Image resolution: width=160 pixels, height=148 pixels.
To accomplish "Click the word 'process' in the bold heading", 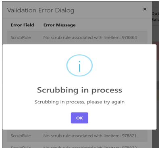I will pos(107,90).
